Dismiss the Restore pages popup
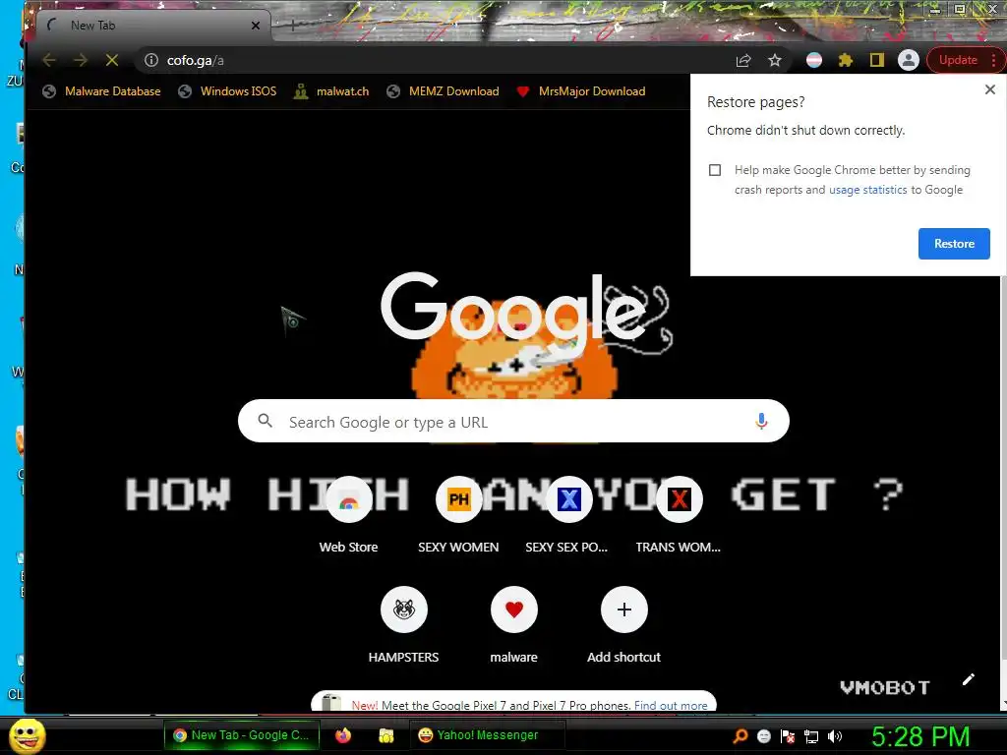 (989, 89)
